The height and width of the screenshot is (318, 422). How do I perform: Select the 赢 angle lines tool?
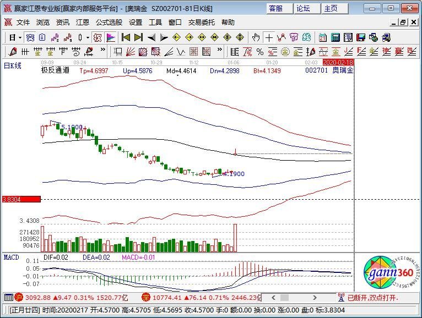(399, 51)
